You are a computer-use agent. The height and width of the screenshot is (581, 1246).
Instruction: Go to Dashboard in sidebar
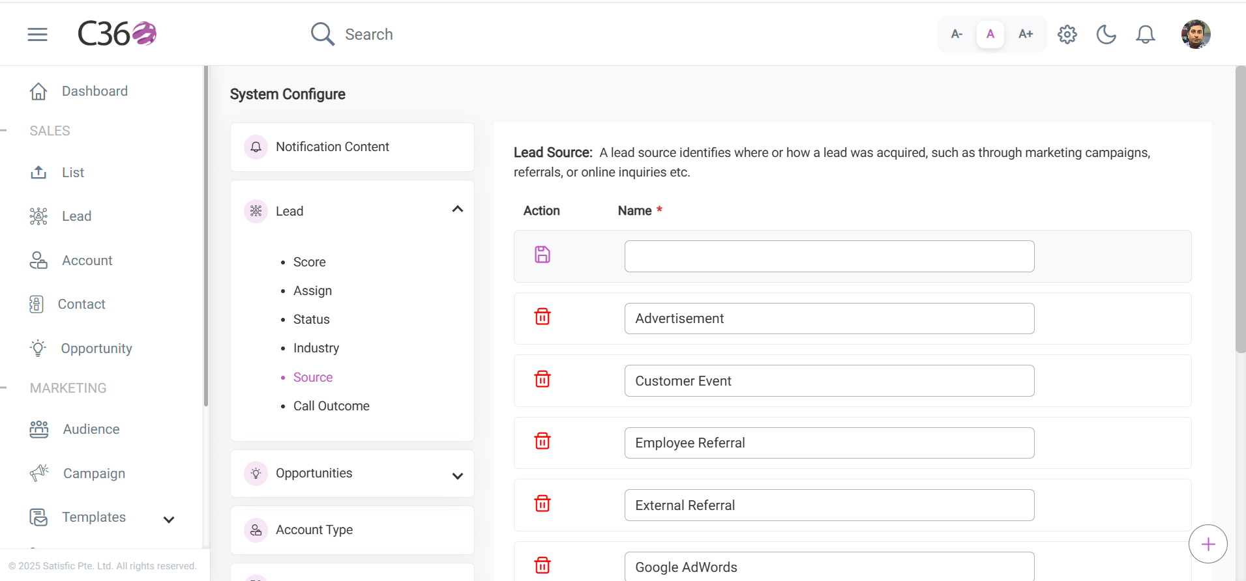click(95, 91)
